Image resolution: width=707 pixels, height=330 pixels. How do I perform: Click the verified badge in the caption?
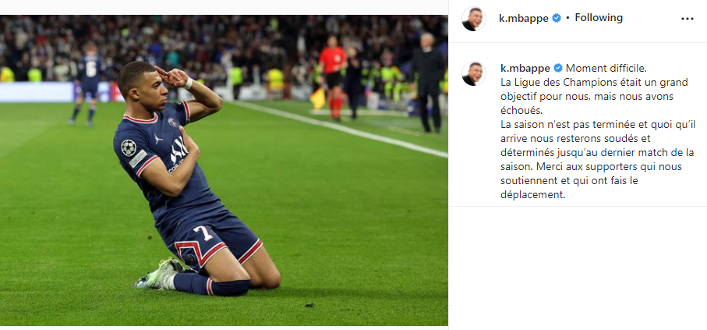point(558,68)
